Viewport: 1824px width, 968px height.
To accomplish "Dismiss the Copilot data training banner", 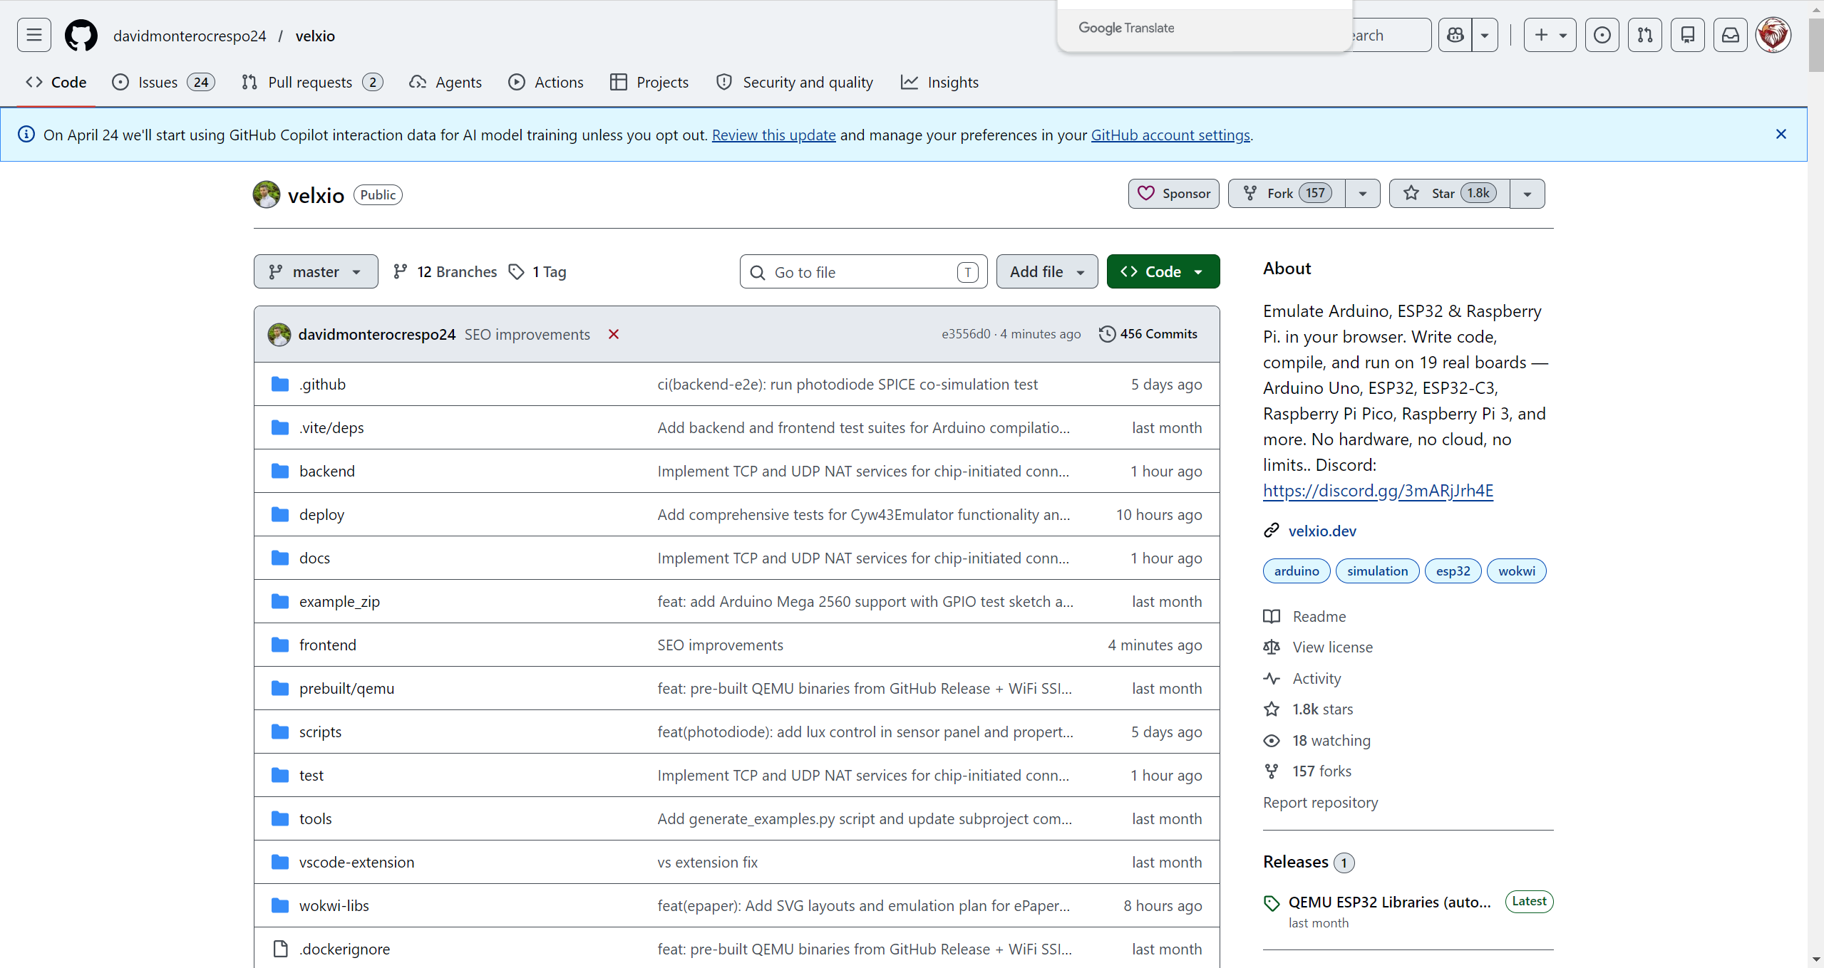I will (1781, 134).
